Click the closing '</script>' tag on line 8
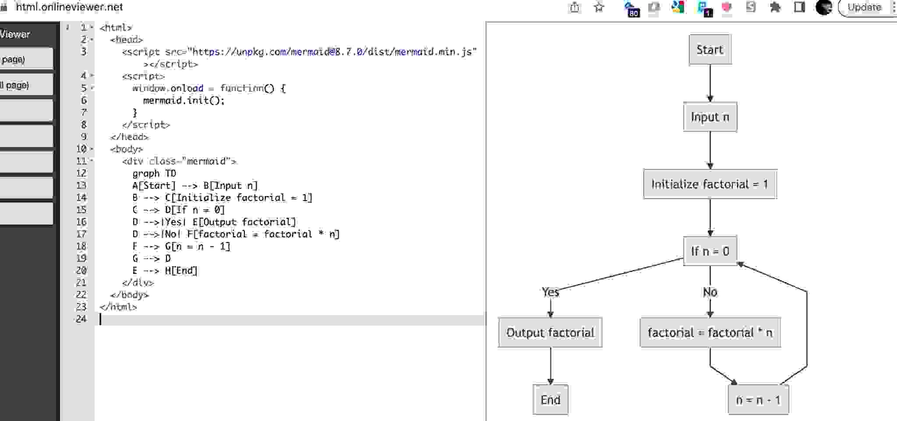This screenshot has width=897, height=421. tap(146, 125)
